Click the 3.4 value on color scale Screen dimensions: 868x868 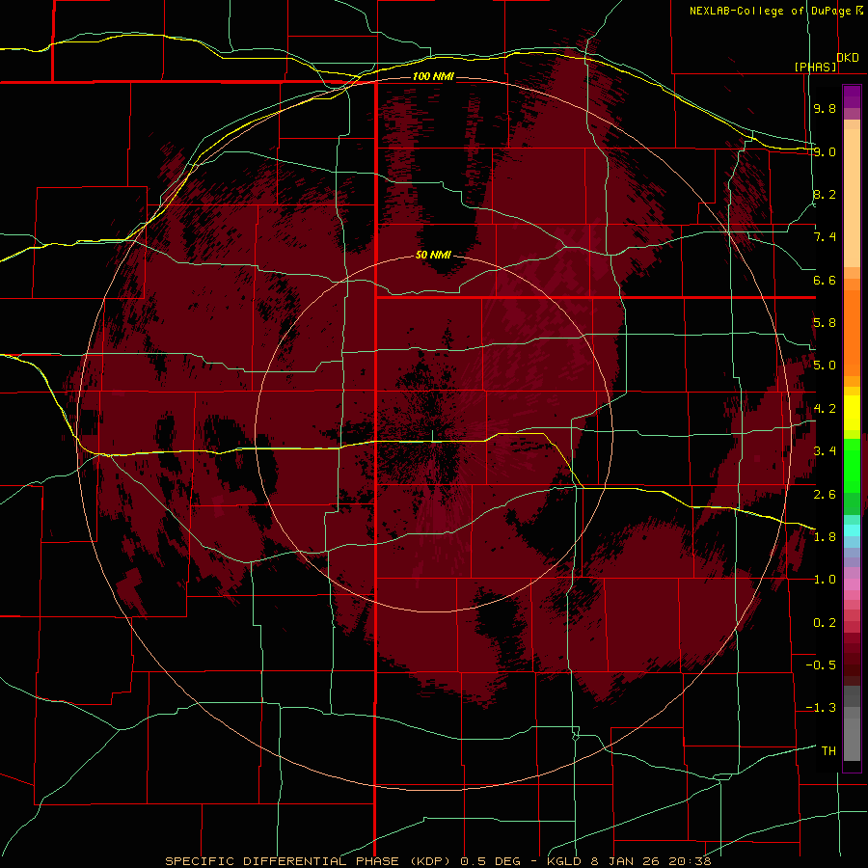[825, 451]
